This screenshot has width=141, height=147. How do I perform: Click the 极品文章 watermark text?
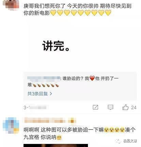pyautogui.click(x=130, y=141)
